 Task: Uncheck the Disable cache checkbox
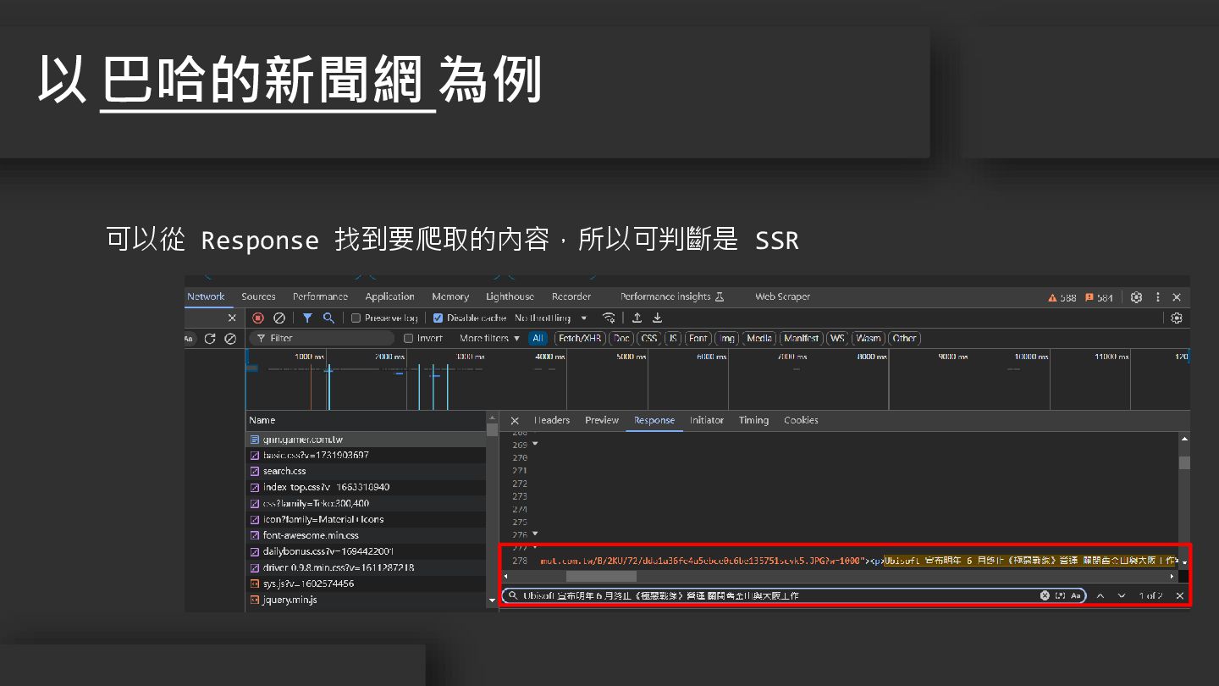click(x=438, y=318)
